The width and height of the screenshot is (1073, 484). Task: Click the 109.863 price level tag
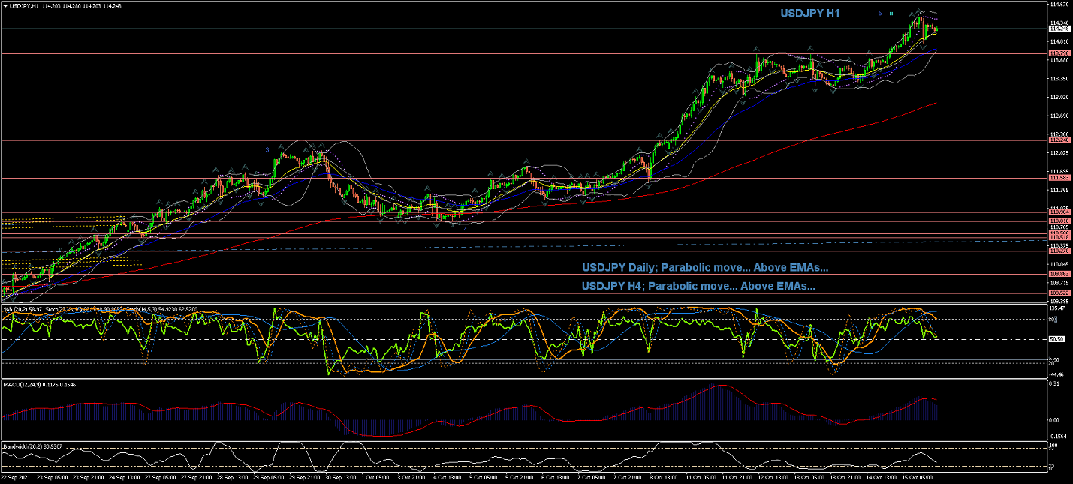pyautogui.click(x=1059, y=275)
